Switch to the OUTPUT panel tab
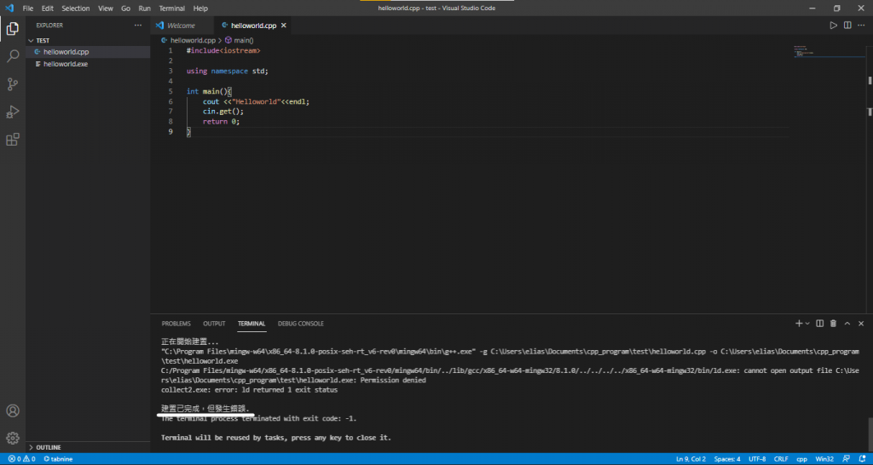This screenshot has height=465, width=873. 214,324
